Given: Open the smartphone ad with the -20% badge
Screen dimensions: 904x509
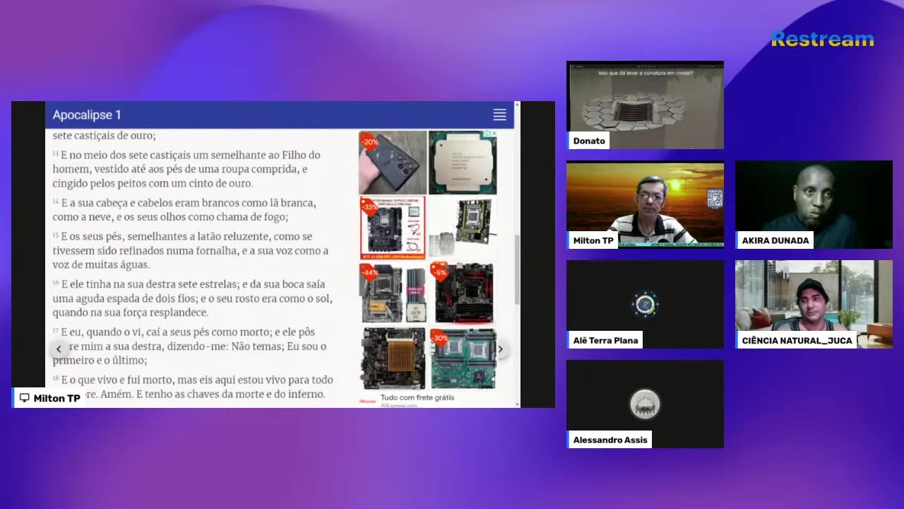Looking at the screenshot, I should [393, 162].
